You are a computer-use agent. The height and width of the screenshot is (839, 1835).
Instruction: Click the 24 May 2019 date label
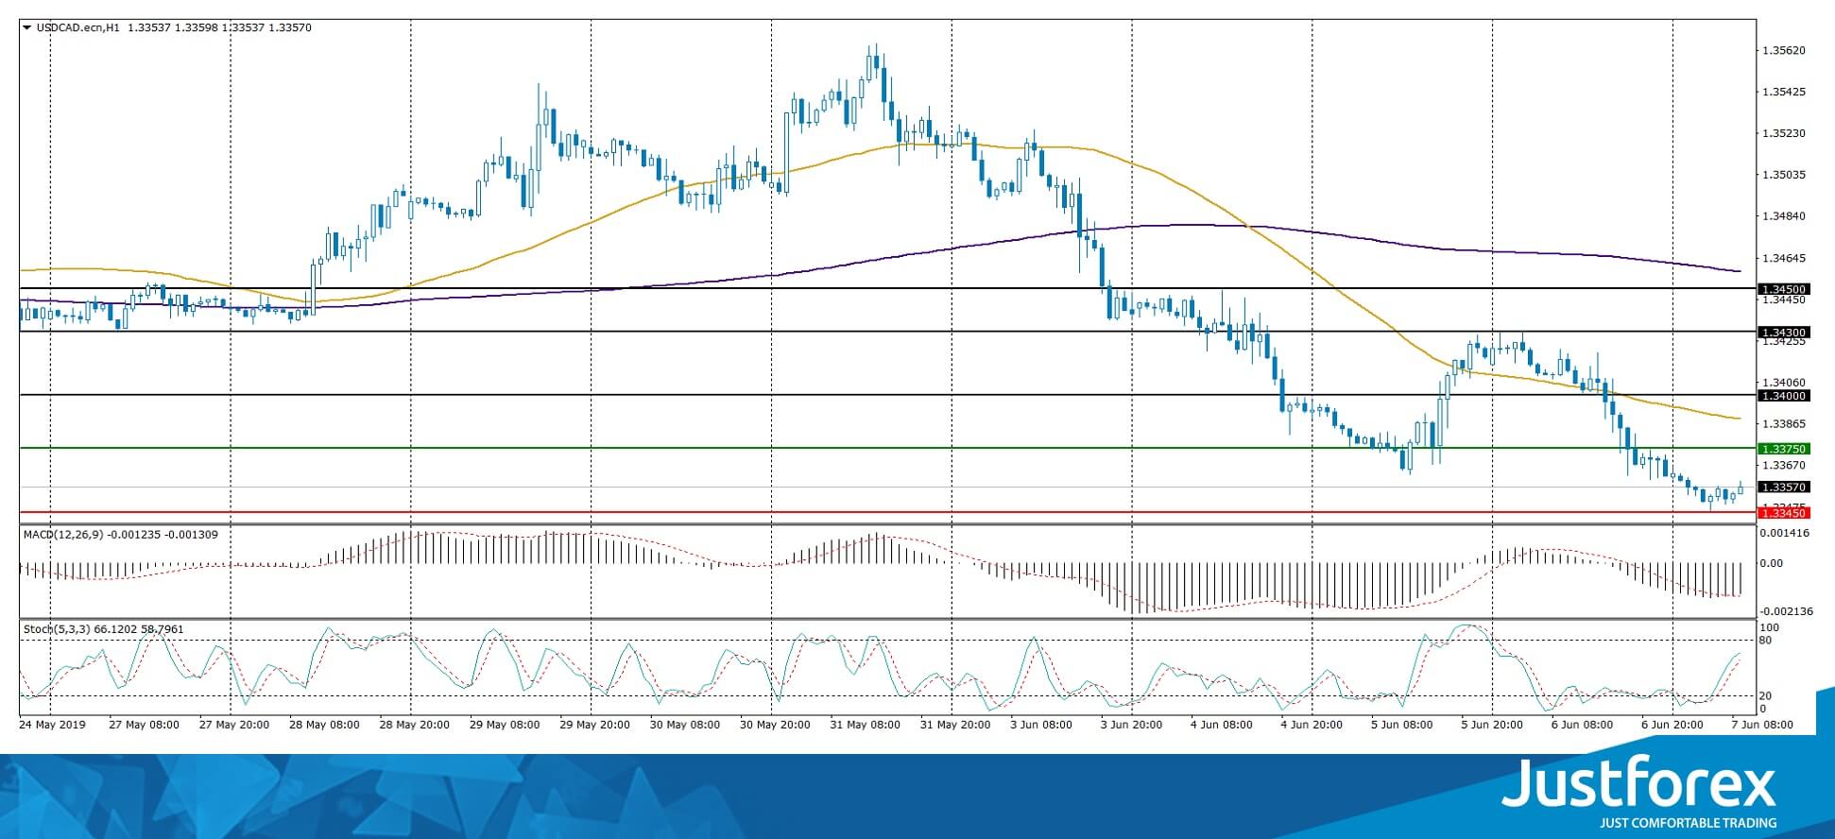click(52, 725)
